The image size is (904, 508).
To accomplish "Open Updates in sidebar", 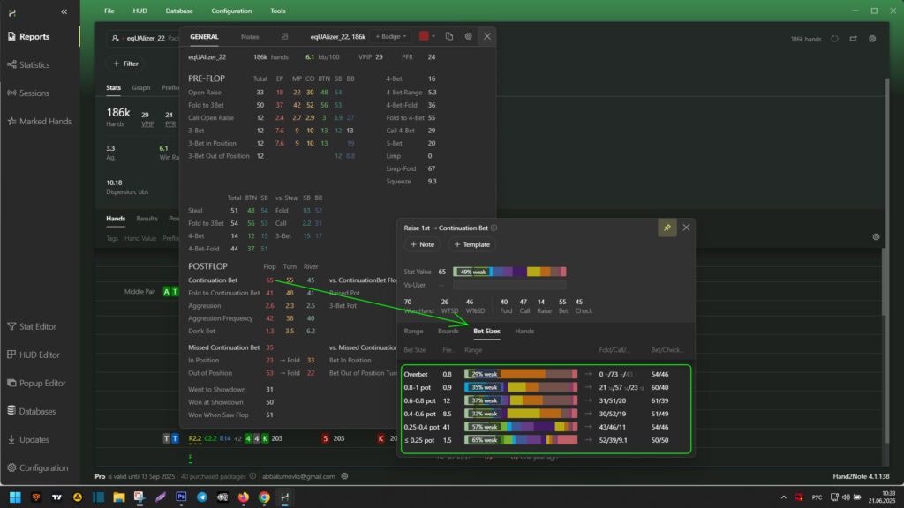I will point(28,439).
